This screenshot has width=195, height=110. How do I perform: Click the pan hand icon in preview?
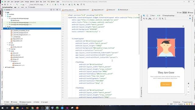click(188, 83)
